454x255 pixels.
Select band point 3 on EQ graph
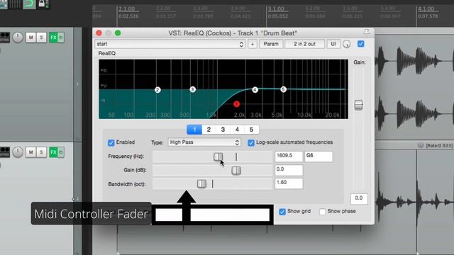(x=192, y=90)
